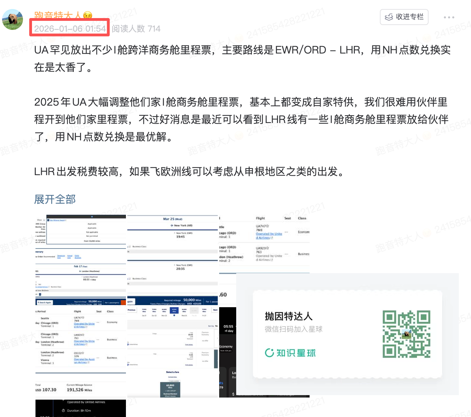Click the blue dot marker in the date strip
471x417 pixels.
point(174,316)
